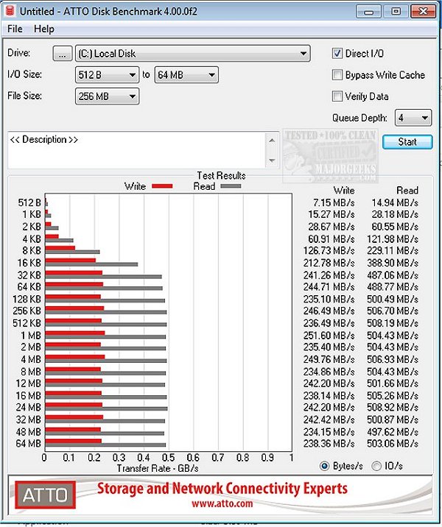
Task: Uncheck the Direct I/O checkbox
Action: click(x=337, y=53)
